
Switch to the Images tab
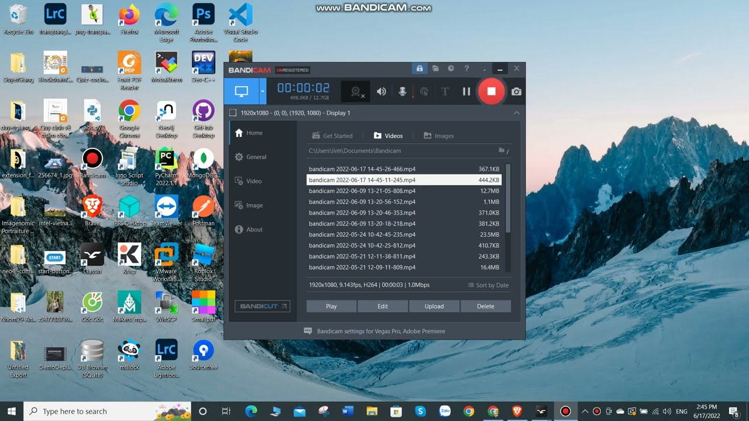coord(439,136)
